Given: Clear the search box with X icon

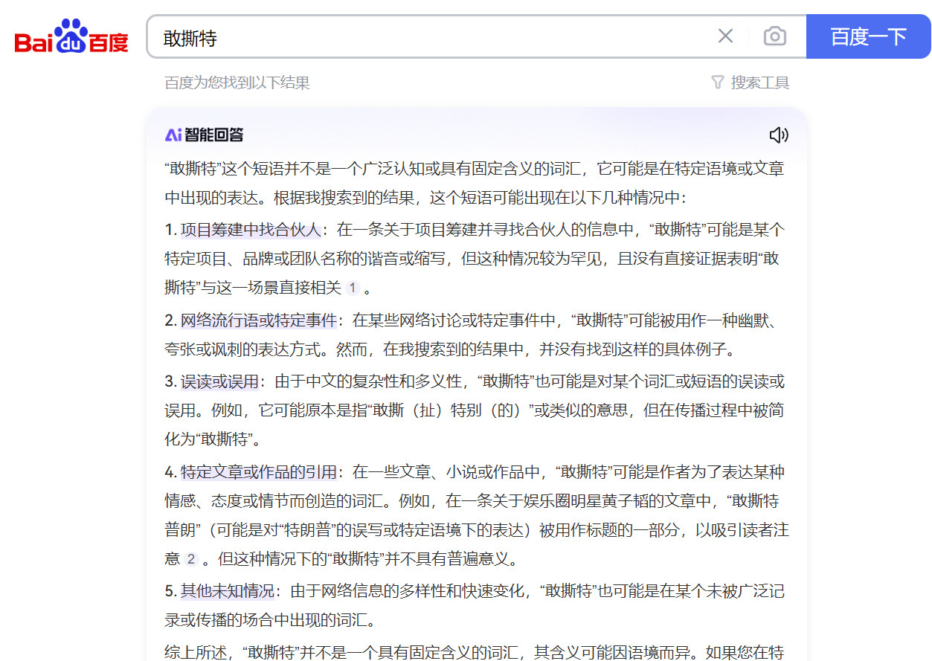Looking at the screenshot, I should [725, 36].
